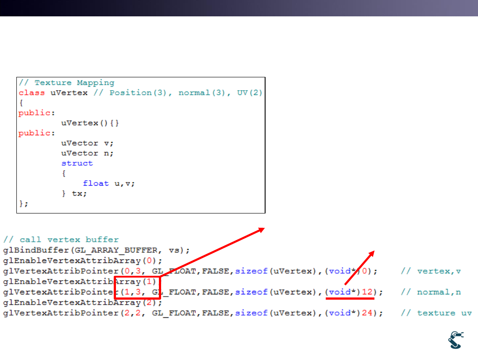Click the "// call vertex buffer" comment
478x358 pixels.
click(61, 240)
